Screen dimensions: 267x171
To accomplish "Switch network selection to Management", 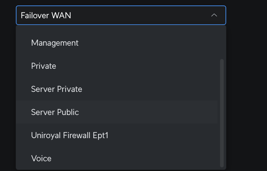I will (x=55, y=43).
